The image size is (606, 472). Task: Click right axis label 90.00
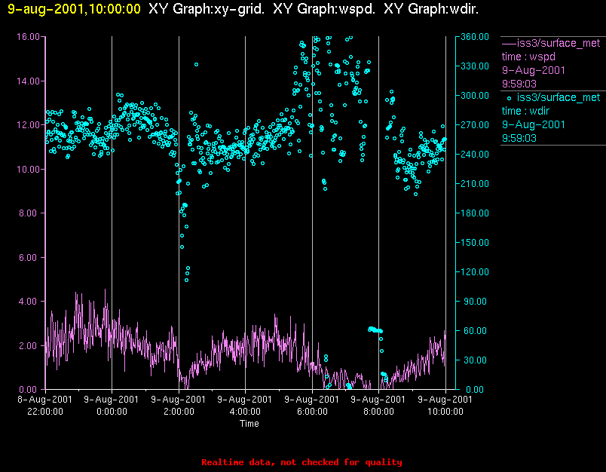coord(475,302)
